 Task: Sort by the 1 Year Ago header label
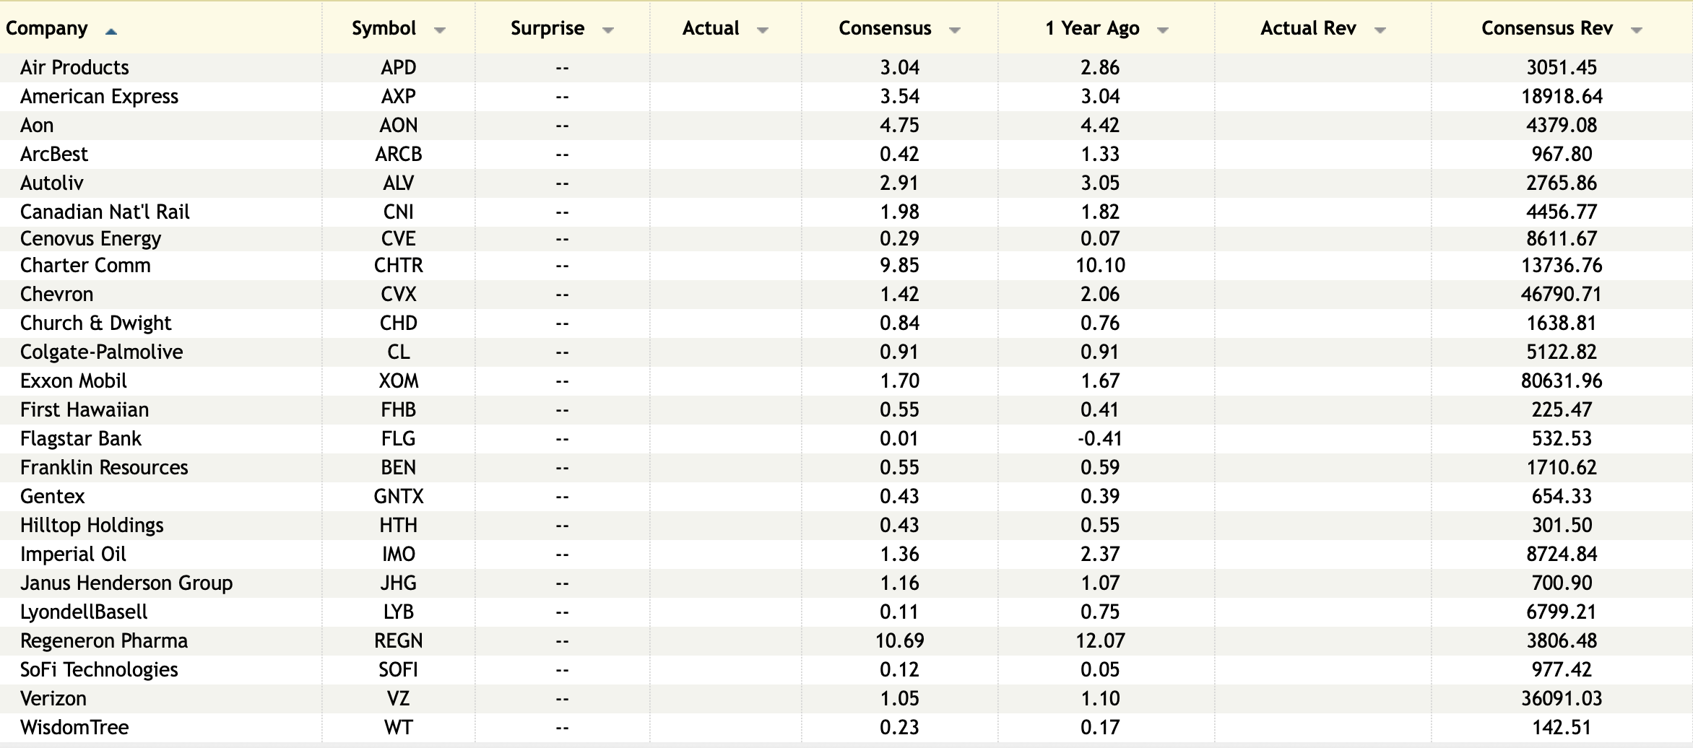pos(1092,28)
